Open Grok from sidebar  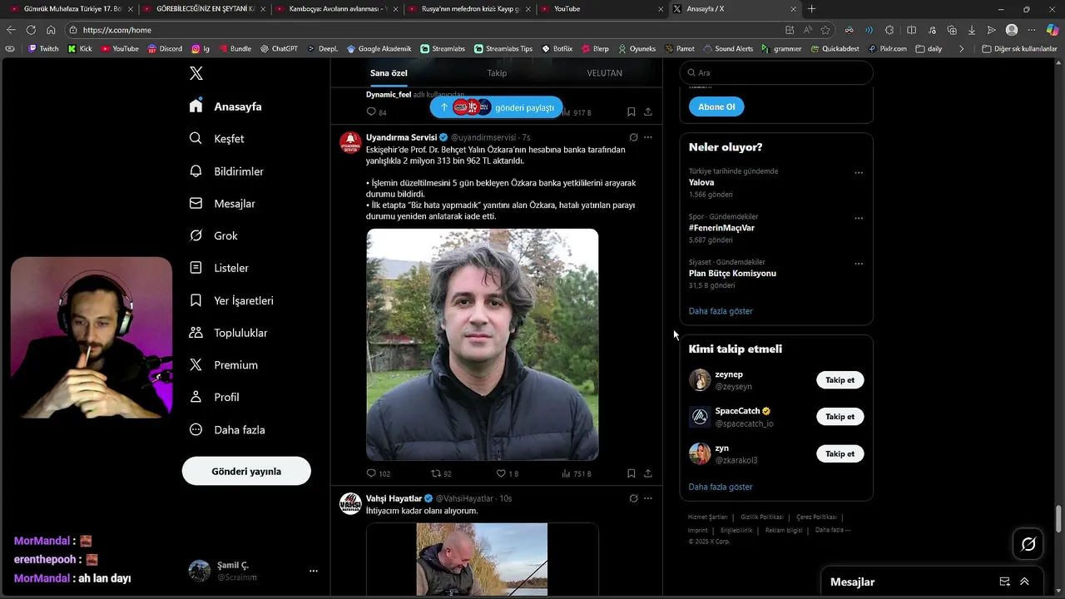(214, 236)
